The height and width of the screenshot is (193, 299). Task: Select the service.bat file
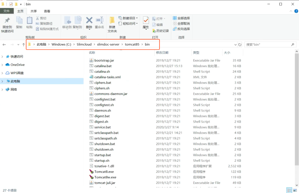coord(103,127)
